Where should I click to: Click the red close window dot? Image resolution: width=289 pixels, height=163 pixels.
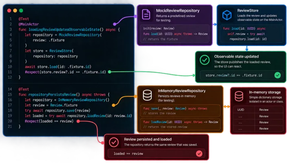9,11
